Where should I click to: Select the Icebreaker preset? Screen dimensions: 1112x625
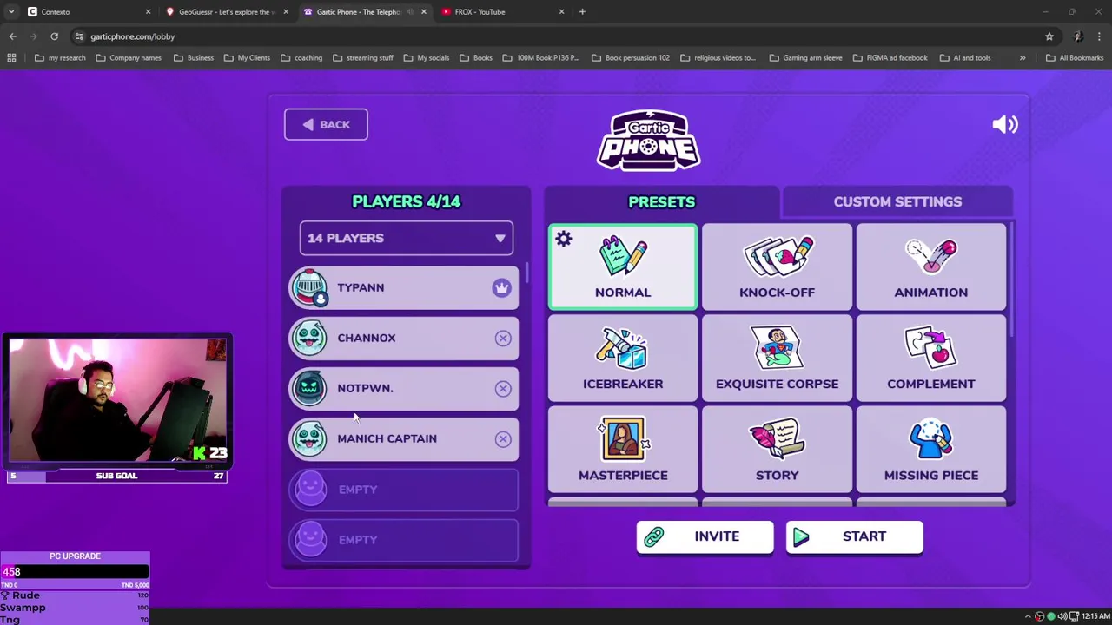pyautogui.click(x=623, y=359)
